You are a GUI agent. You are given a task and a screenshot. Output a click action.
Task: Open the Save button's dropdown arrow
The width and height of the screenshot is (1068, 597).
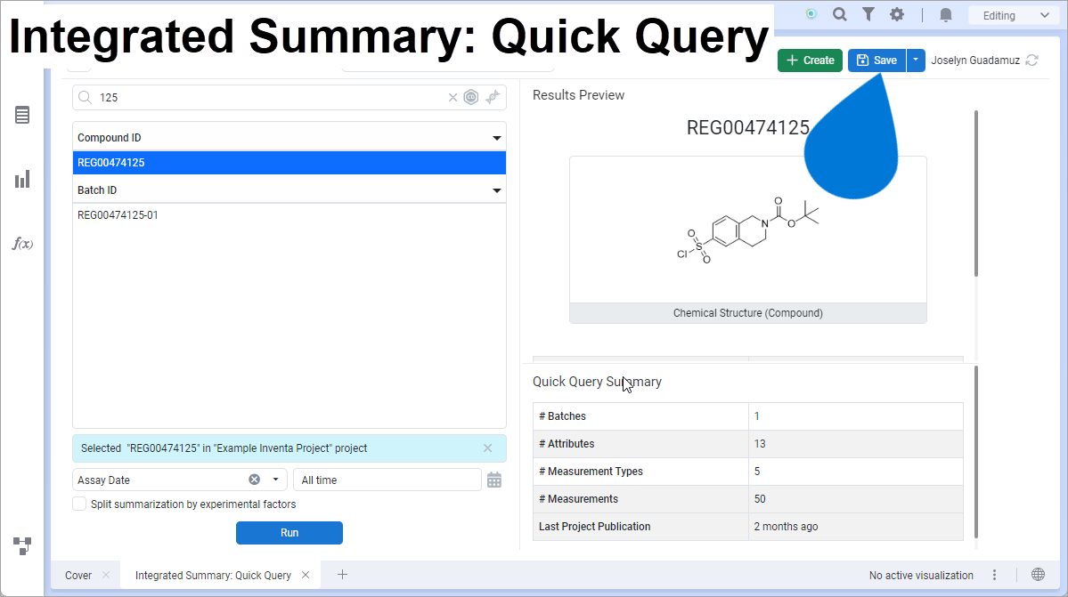(915, 60)
